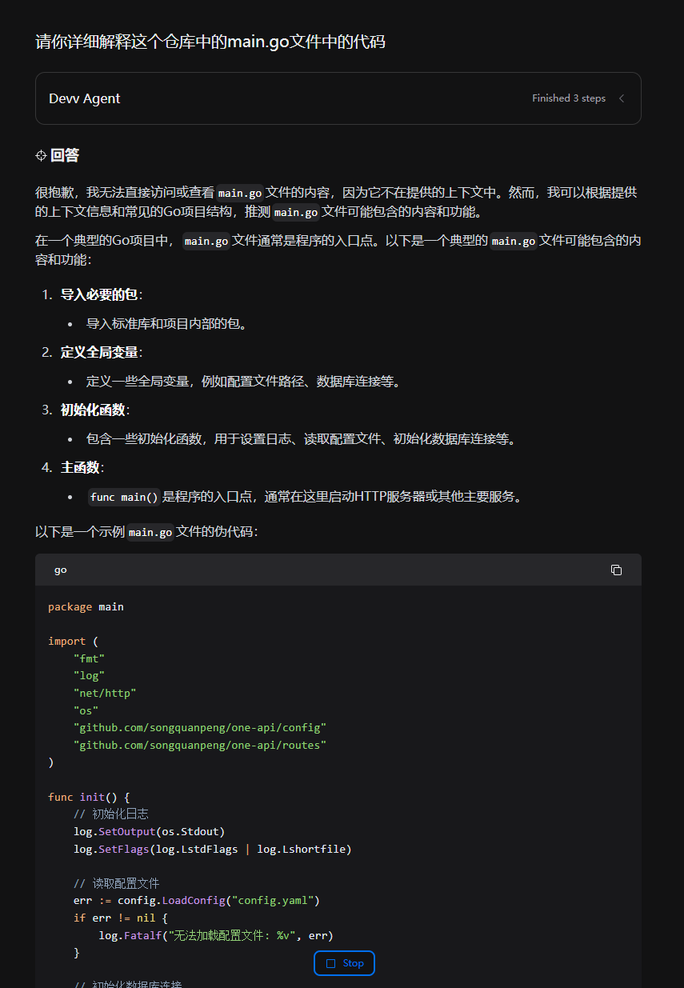Click the one-api/routes import string
This screenshot has height=988, width=684.
200,745
